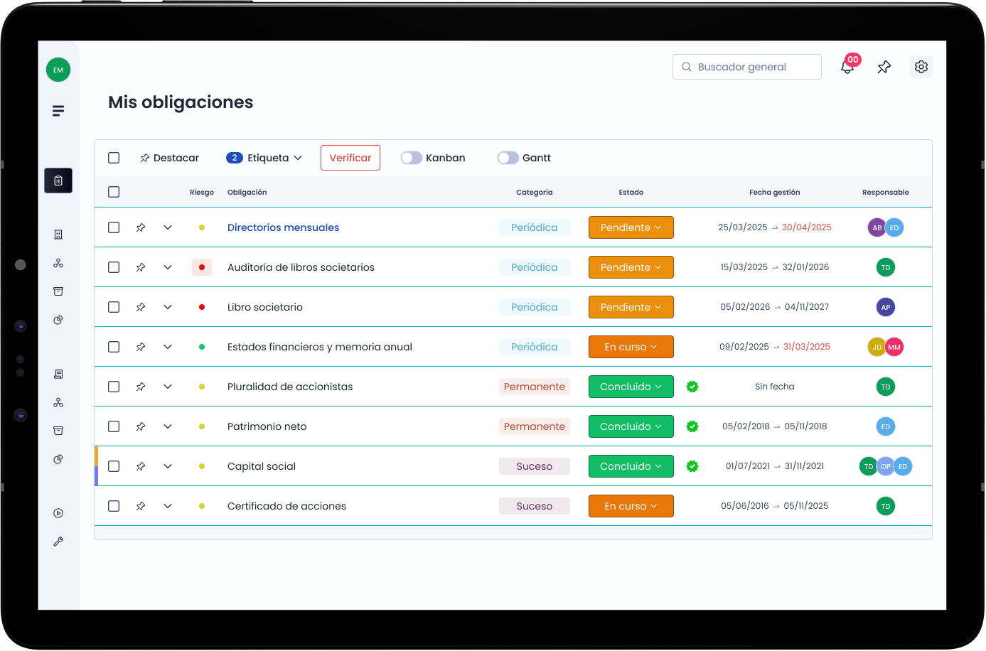Select the active clipboard obligations sidebar item
Image resolution: width=986 pixels, height=651 pixels.
(x=58, y=181)
